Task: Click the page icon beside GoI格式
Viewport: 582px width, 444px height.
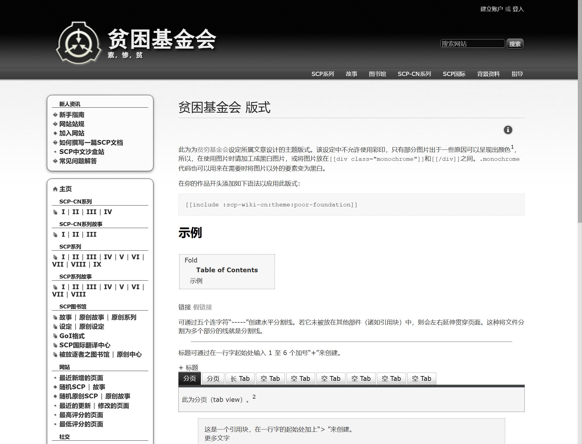Action: (x=55, y=336)
